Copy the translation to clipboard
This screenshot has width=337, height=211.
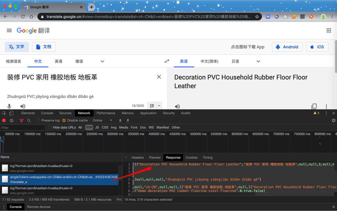(314, 106)
